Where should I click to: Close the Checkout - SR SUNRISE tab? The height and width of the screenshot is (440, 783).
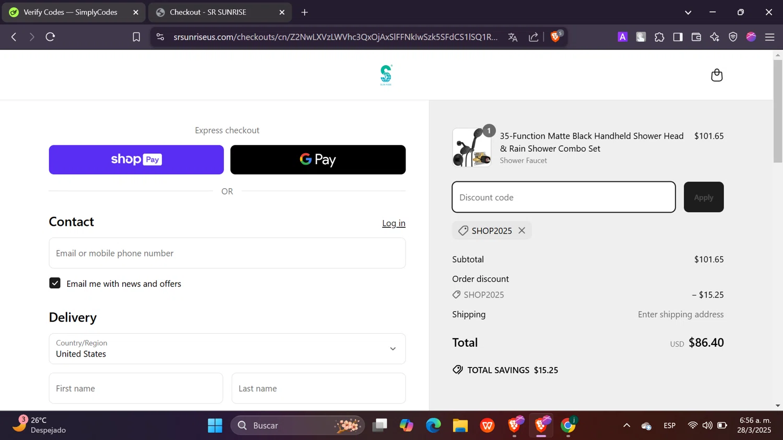(x=282, y=12)
